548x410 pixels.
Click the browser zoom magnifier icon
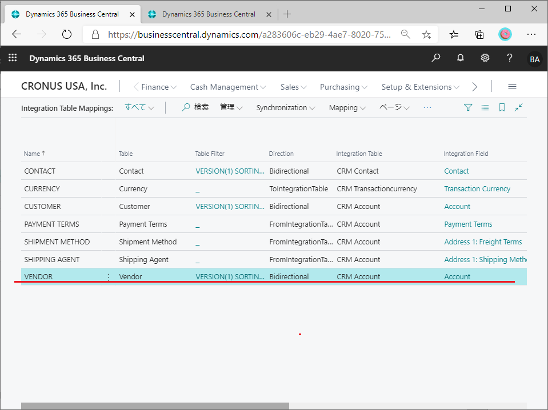[x=405, y=34]
